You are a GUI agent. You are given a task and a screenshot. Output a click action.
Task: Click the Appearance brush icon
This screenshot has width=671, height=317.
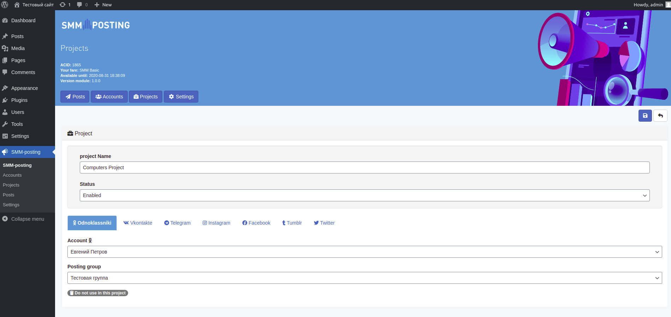click(5, 88)
